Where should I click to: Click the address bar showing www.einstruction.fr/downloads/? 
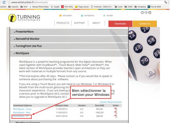[x=86, y=2]
